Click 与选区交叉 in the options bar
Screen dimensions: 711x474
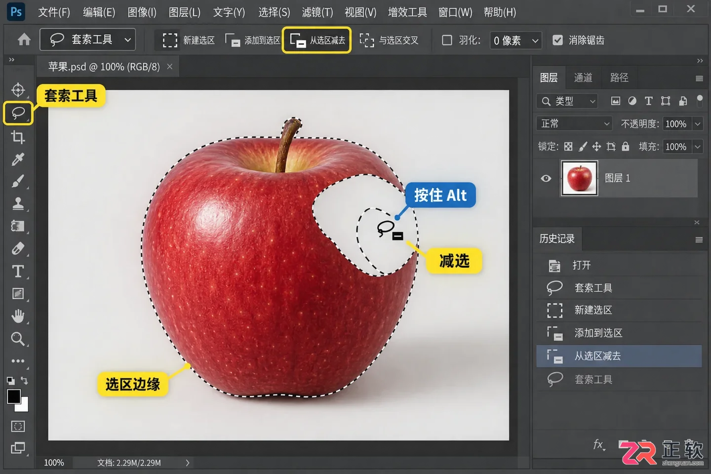click(389, 40)
